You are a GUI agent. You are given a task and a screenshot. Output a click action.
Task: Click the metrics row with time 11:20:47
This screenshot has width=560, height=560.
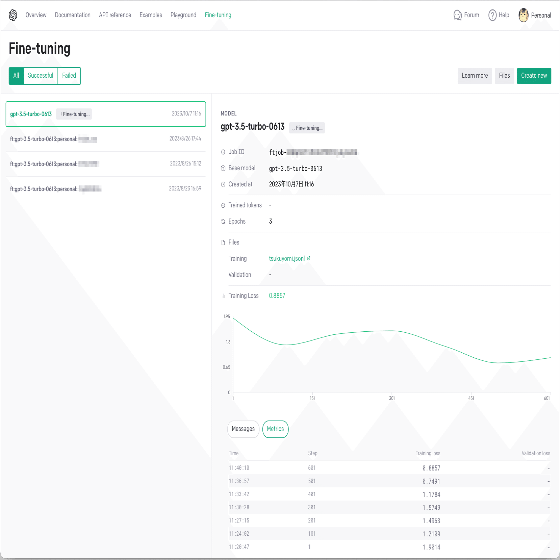389,547
